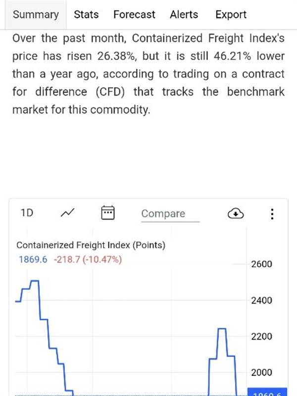Click the 1869.6 current value label
The width and height of the screenshot is (297, 396).
(33, 259)
